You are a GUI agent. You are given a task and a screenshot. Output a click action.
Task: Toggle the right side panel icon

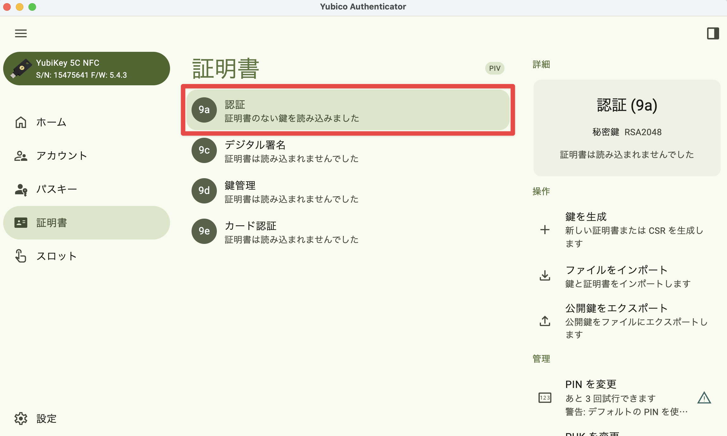tap(713, 33)
